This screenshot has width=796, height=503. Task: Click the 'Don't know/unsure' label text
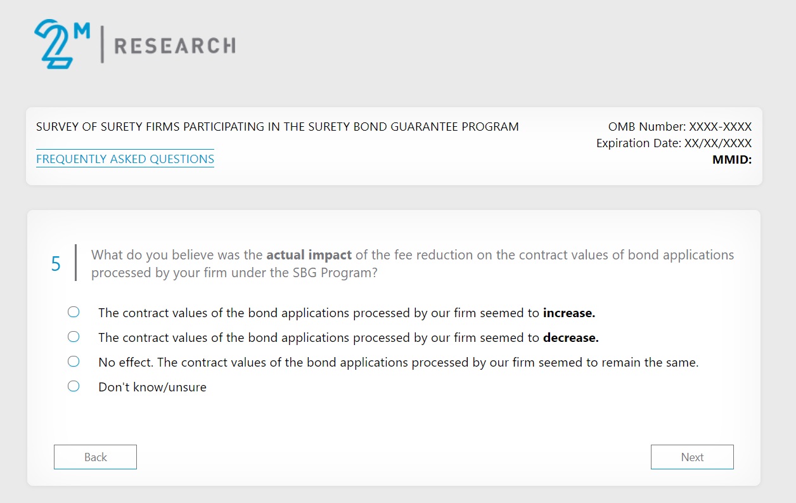(152, 387)
